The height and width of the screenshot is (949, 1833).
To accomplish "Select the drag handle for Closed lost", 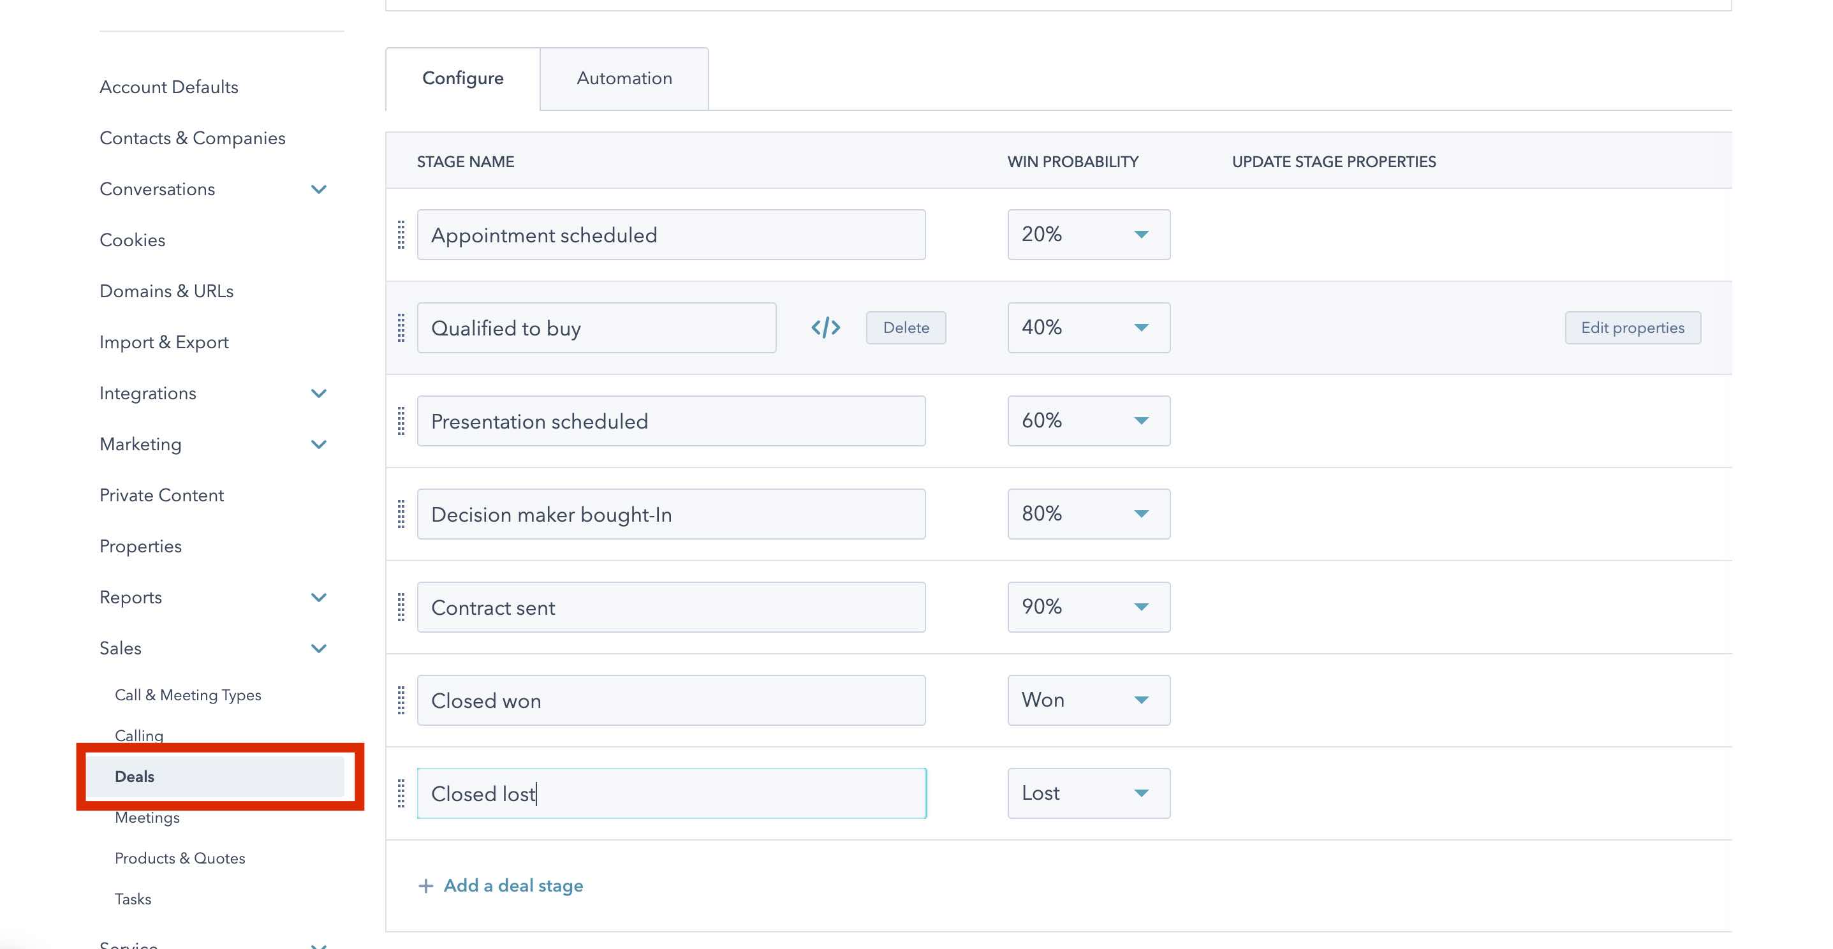I will [x=401, y=793].
